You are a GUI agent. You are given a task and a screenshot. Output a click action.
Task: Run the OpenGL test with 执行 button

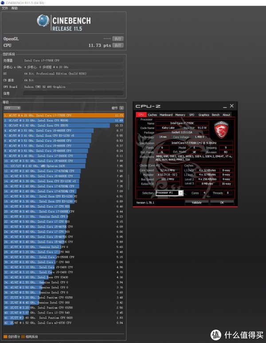(x=118, y=39)
